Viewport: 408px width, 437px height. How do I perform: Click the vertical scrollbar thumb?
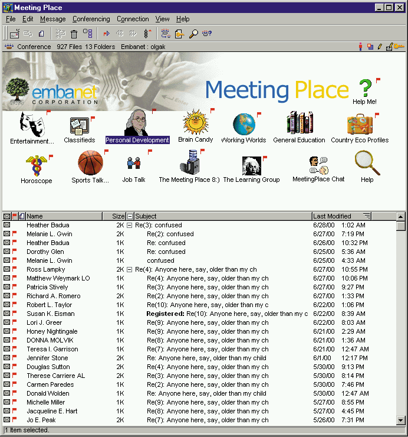(400, 226)
